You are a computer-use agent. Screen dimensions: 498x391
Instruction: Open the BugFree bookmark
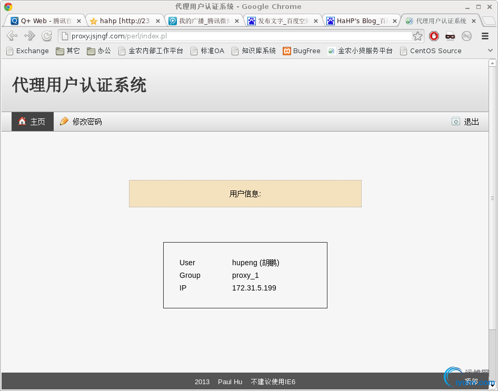pyautogui.click(x=302, y=51)
